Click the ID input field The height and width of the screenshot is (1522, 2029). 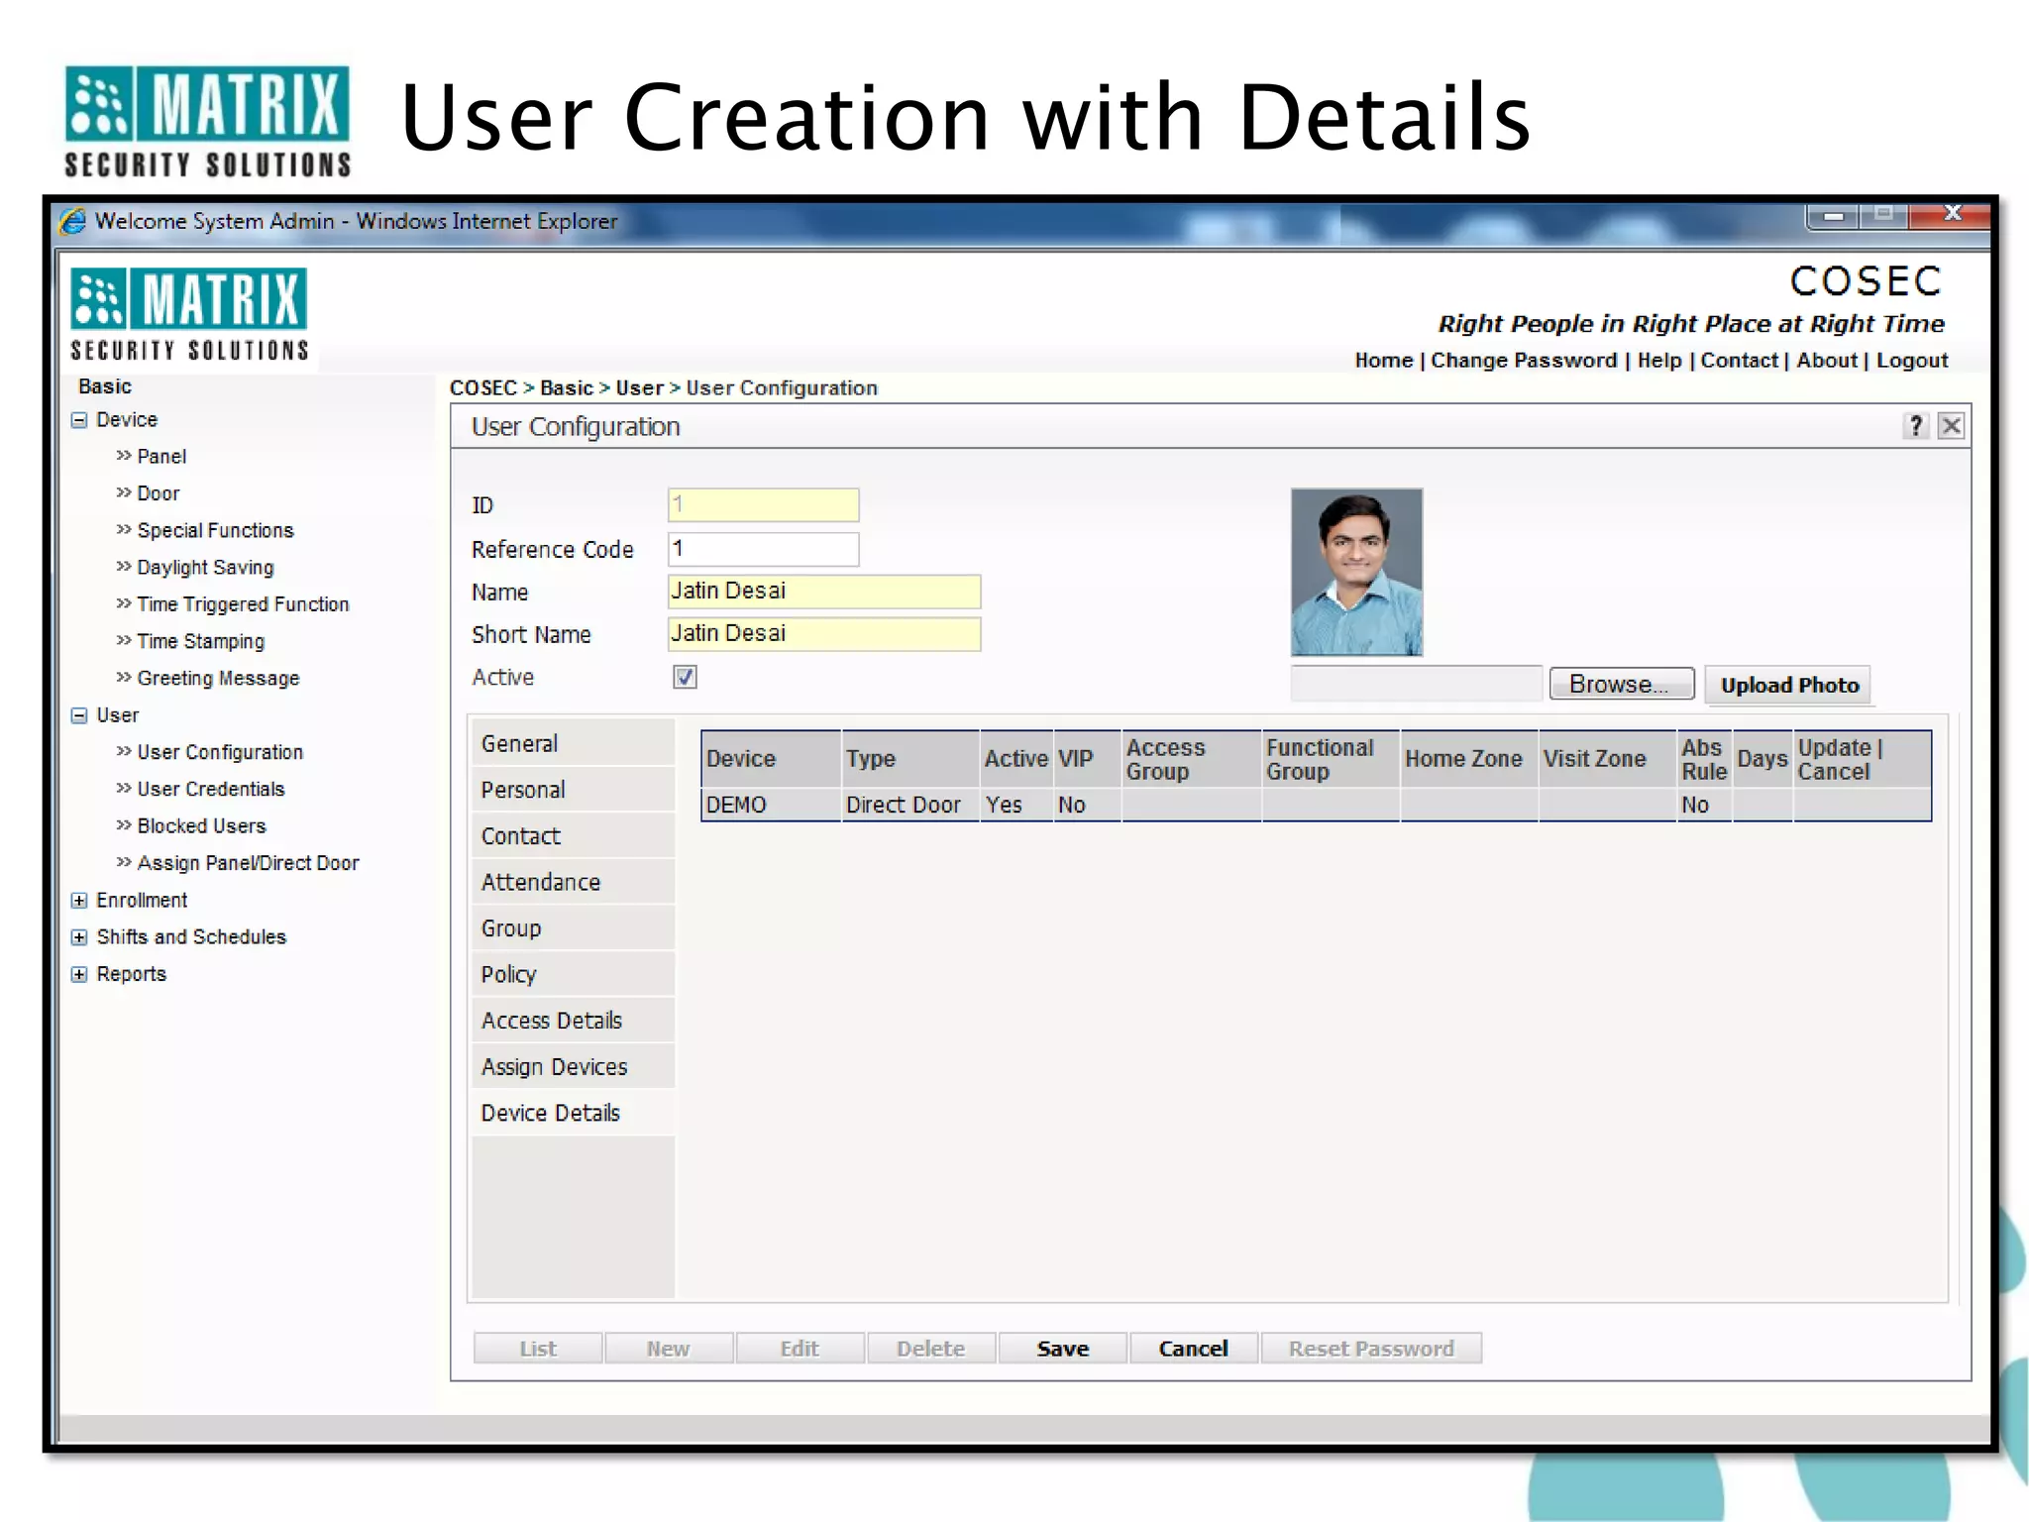click(763, 505)
